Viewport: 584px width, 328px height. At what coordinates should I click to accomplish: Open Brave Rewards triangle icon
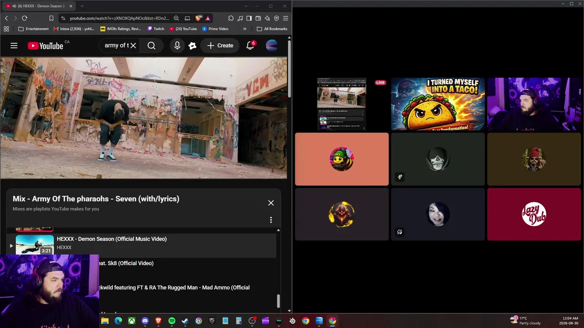[208, 18]
